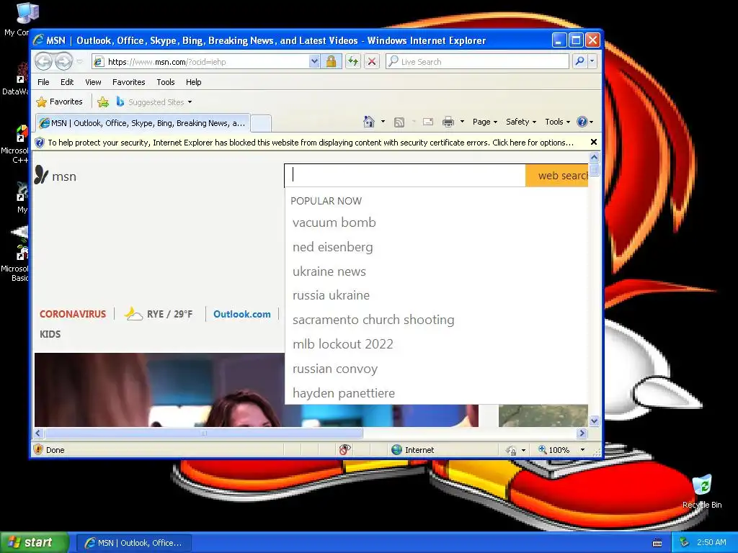Click the Read Mail icon
The width and height of the screenshot is (738, 553).
point(428,122)
